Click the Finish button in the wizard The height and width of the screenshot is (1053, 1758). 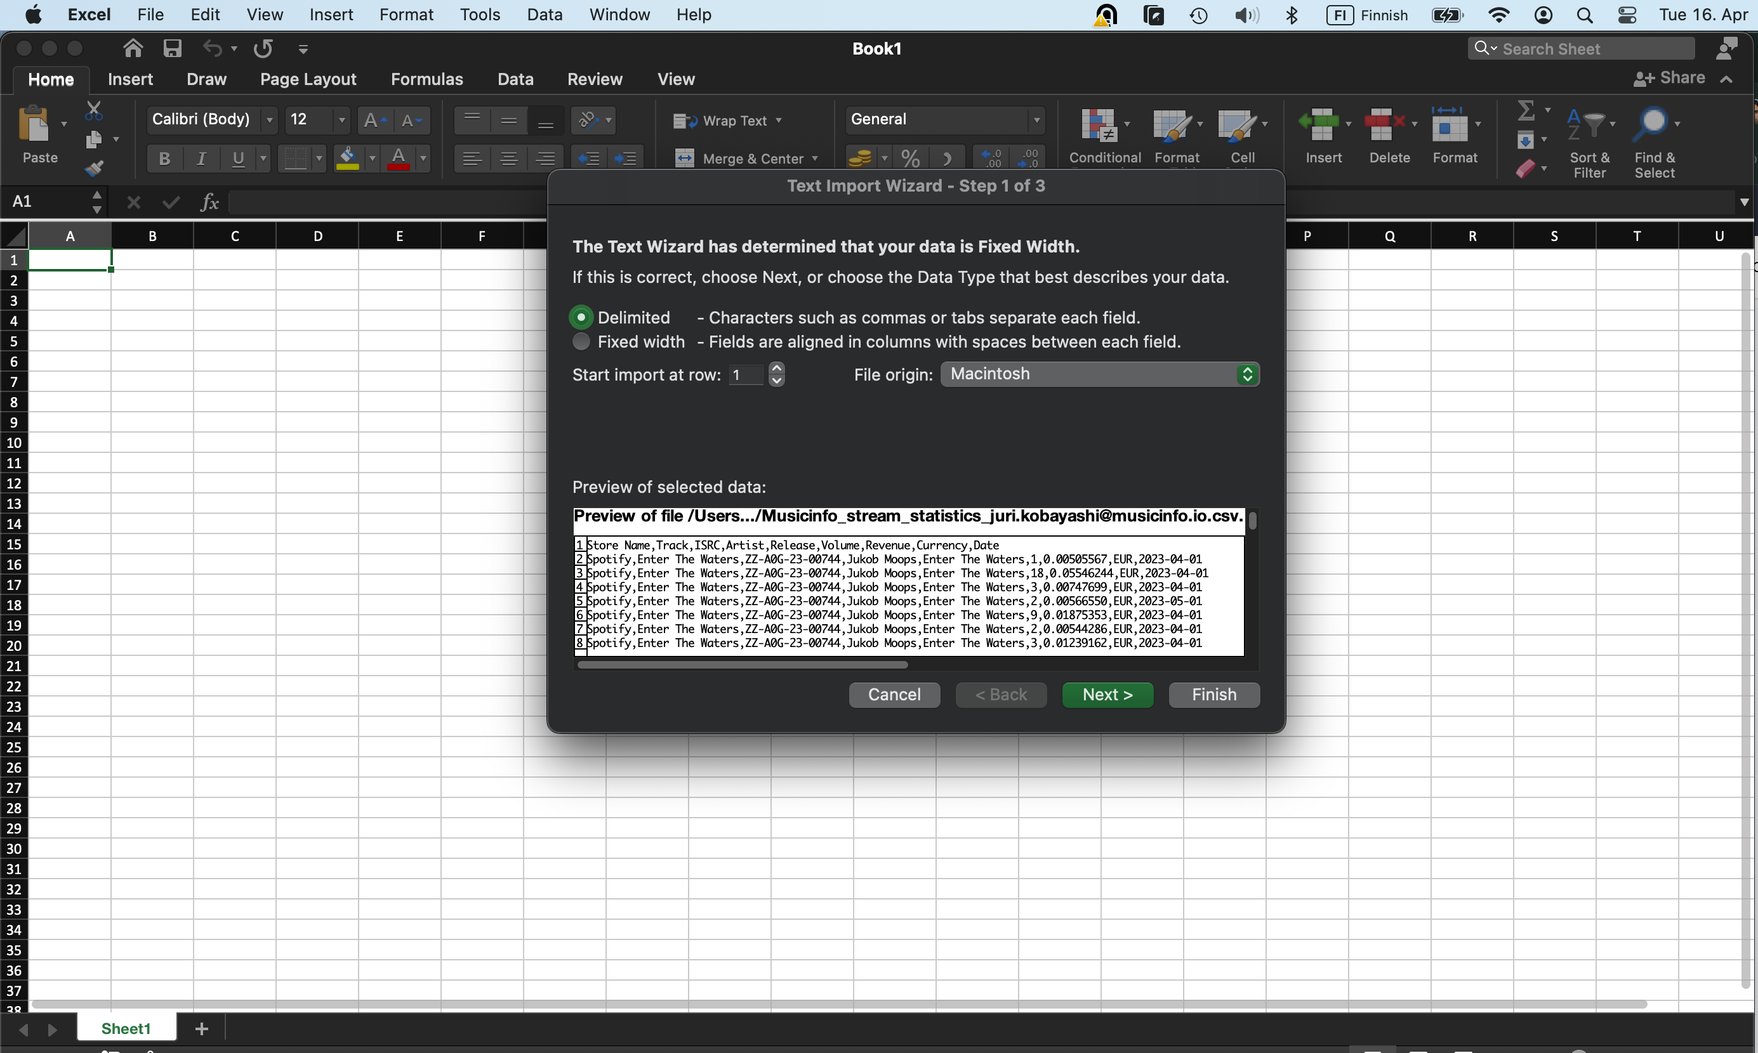coord(1214,695)
